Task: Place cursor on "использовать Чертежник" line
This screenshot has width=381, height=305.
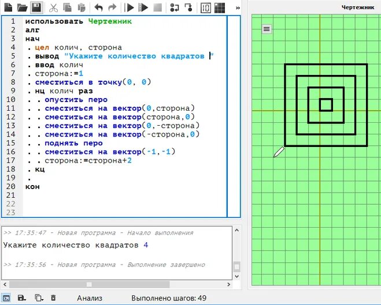Action: [x=79, y=21]
